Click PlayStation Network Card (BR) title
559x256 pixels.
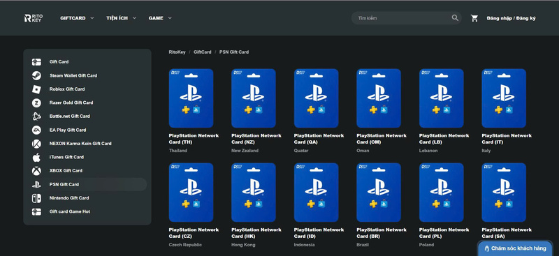point(381,233)
